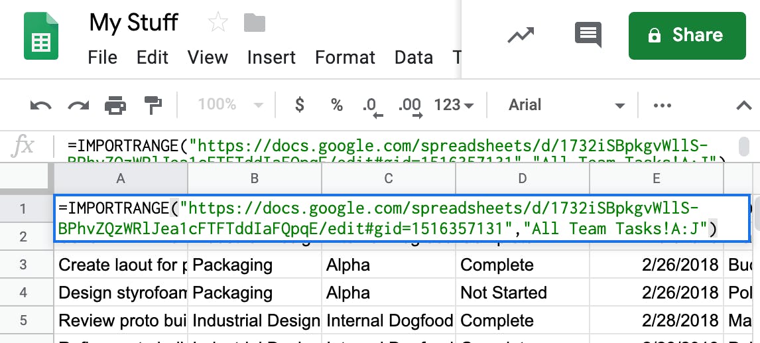Star the My Stuff document
Screen dimensions: 760x343
pyautogui.click(x=218, y=23)
